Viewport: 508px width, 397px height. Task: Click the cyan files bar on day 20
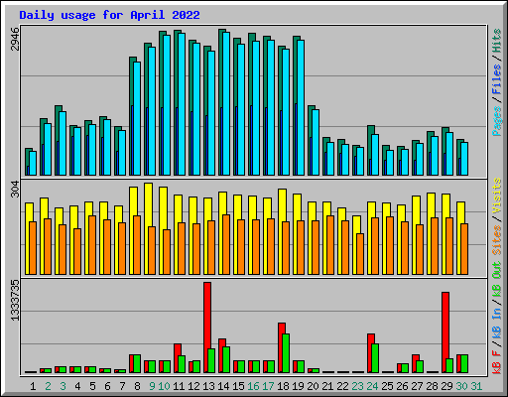pos(316,142)
